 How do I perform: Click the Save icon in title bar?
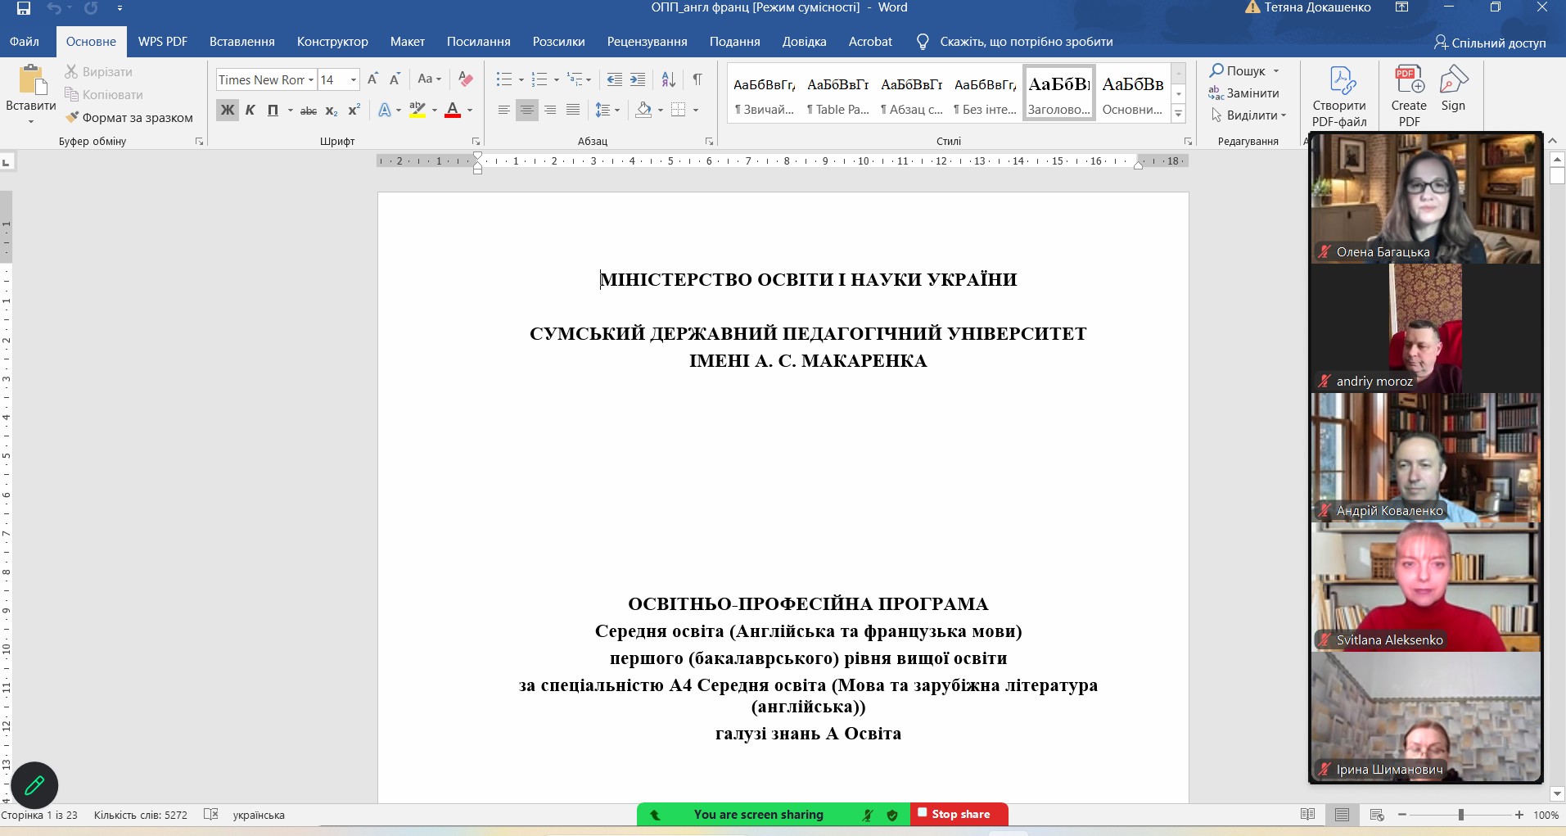point(24,8)
